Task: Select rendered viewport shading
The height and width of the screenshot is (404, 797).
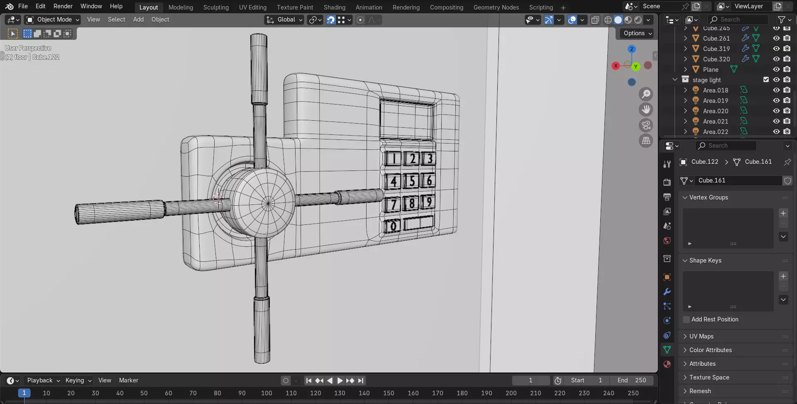Action: (638, 20)
